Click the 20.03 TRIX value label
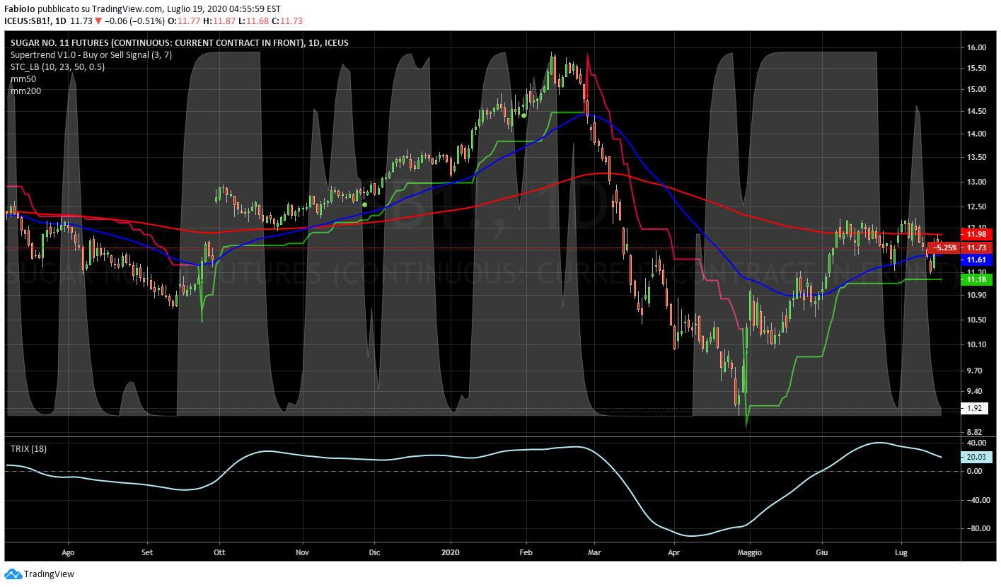The width and height of the screenshot is (1001, 587). [976, 457]
